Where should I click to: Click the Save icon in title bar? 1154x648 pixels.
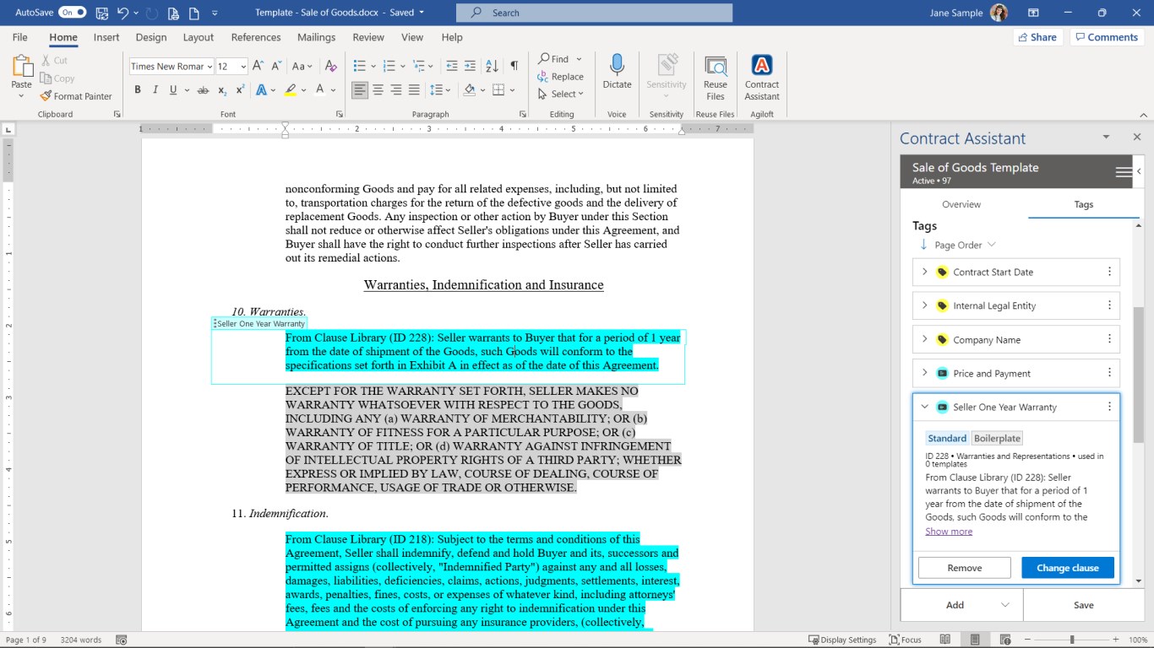coord(102,13)
